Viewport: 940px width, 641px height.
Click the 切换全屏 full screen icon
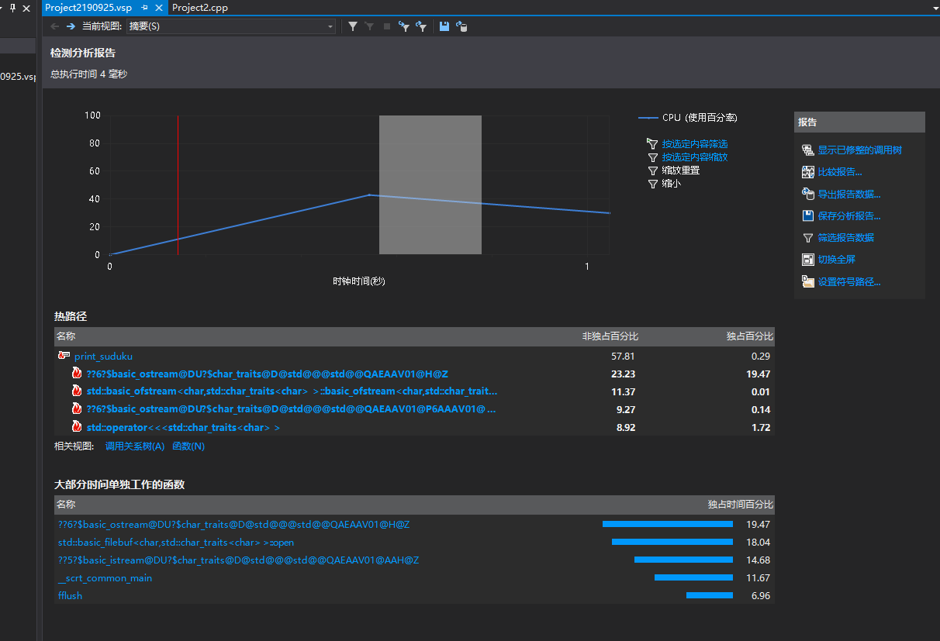(807, 260)
